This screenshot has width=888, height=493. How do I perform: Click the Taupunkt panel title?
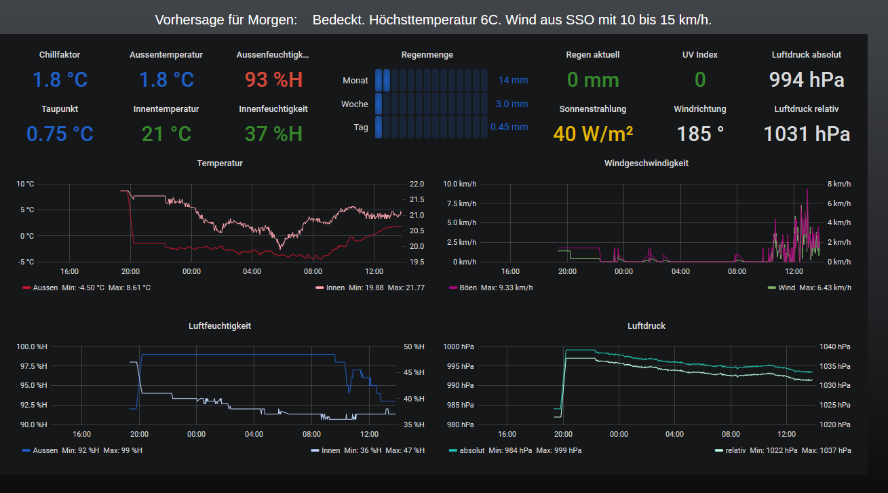pos(60,109)
